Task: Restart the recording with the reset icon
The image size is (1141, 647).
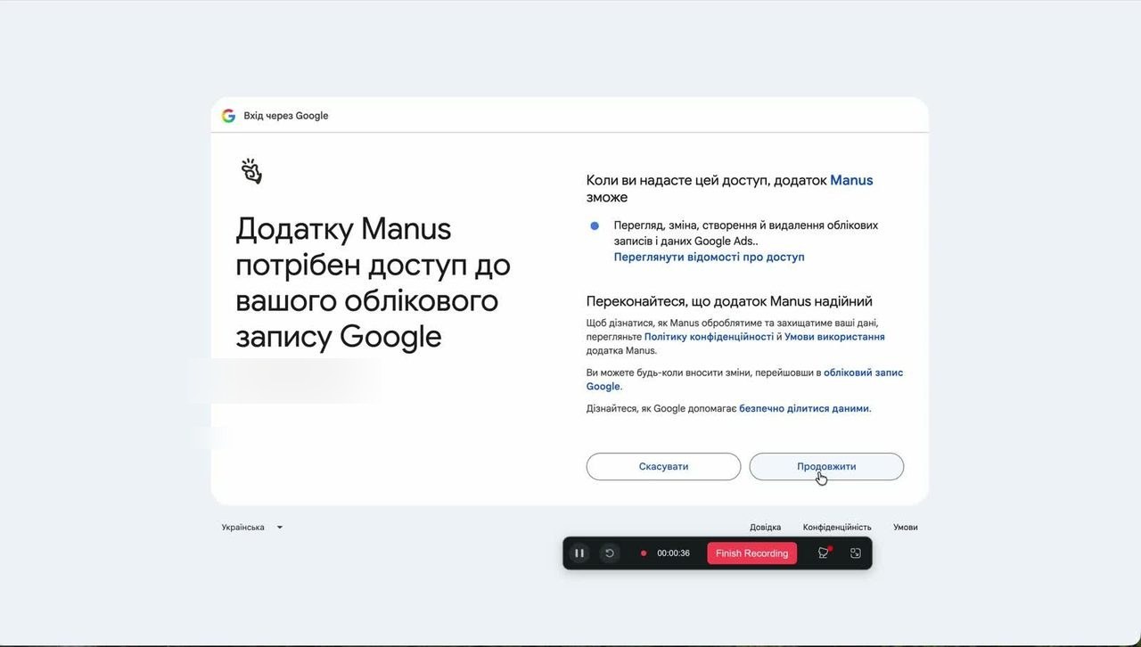Action: coord(610,553)
